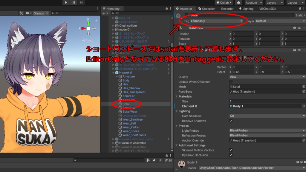
Task: Open the Tag dropdown showing EditorOnly
Action: (217, 21)
